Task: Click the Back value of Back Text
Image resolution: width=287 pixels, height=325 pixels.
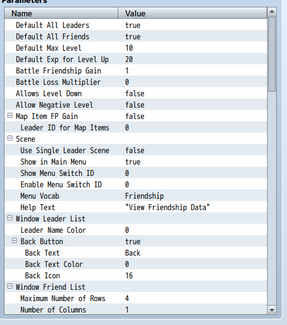Action: pyautogui.click(x=133, y=253)
